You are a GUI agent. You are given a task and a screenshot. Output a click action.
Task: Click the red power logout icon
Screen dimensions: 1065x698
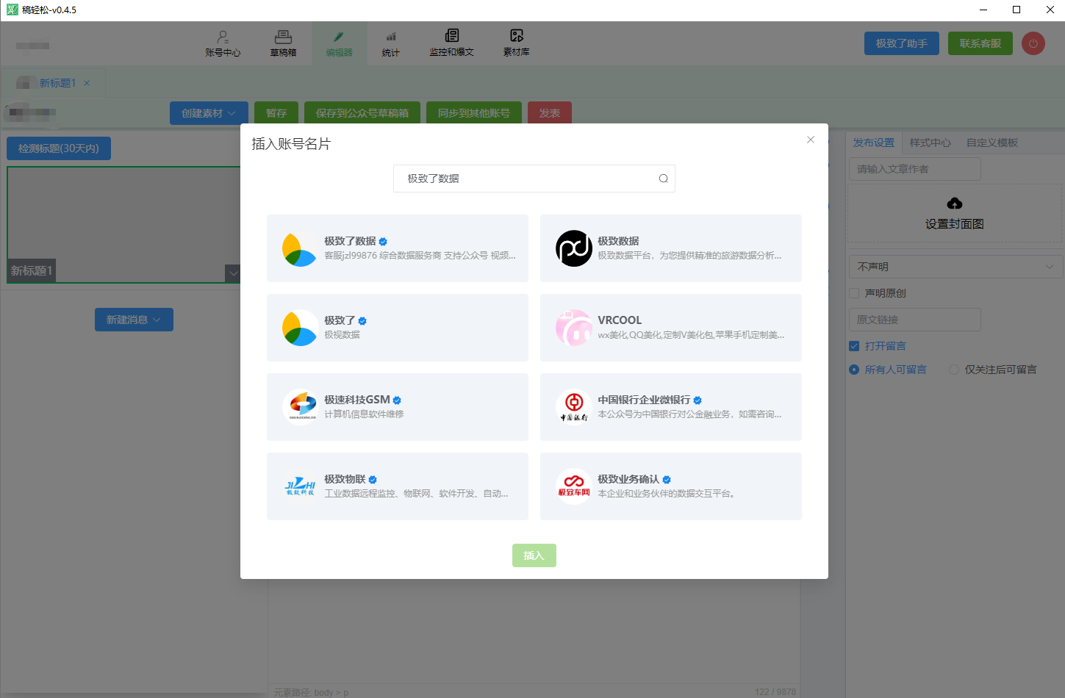(1033, 43)
